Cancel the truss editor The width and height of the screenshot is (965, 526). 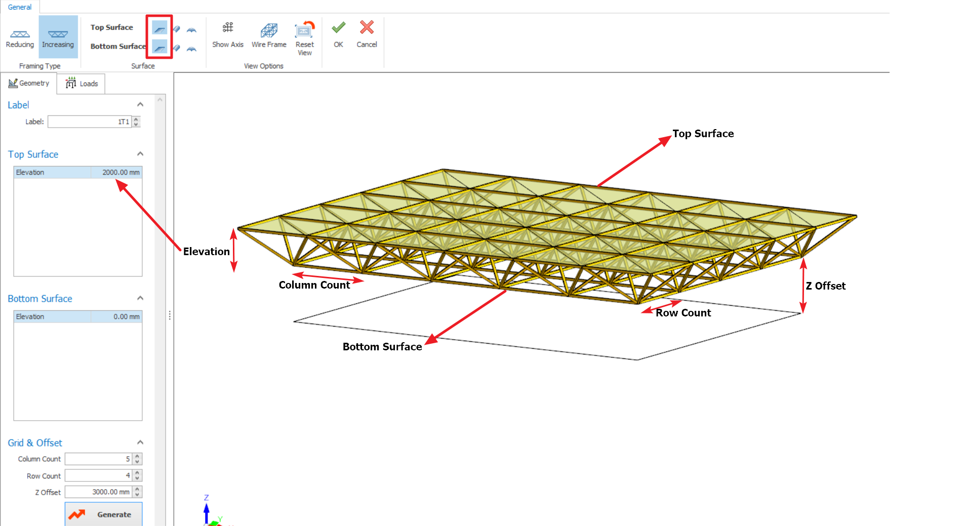367,33
